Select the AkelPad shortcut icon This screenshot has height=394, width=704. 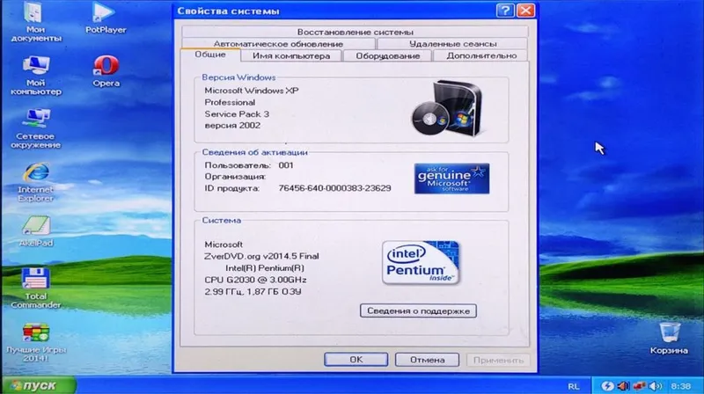click(36, 231)
